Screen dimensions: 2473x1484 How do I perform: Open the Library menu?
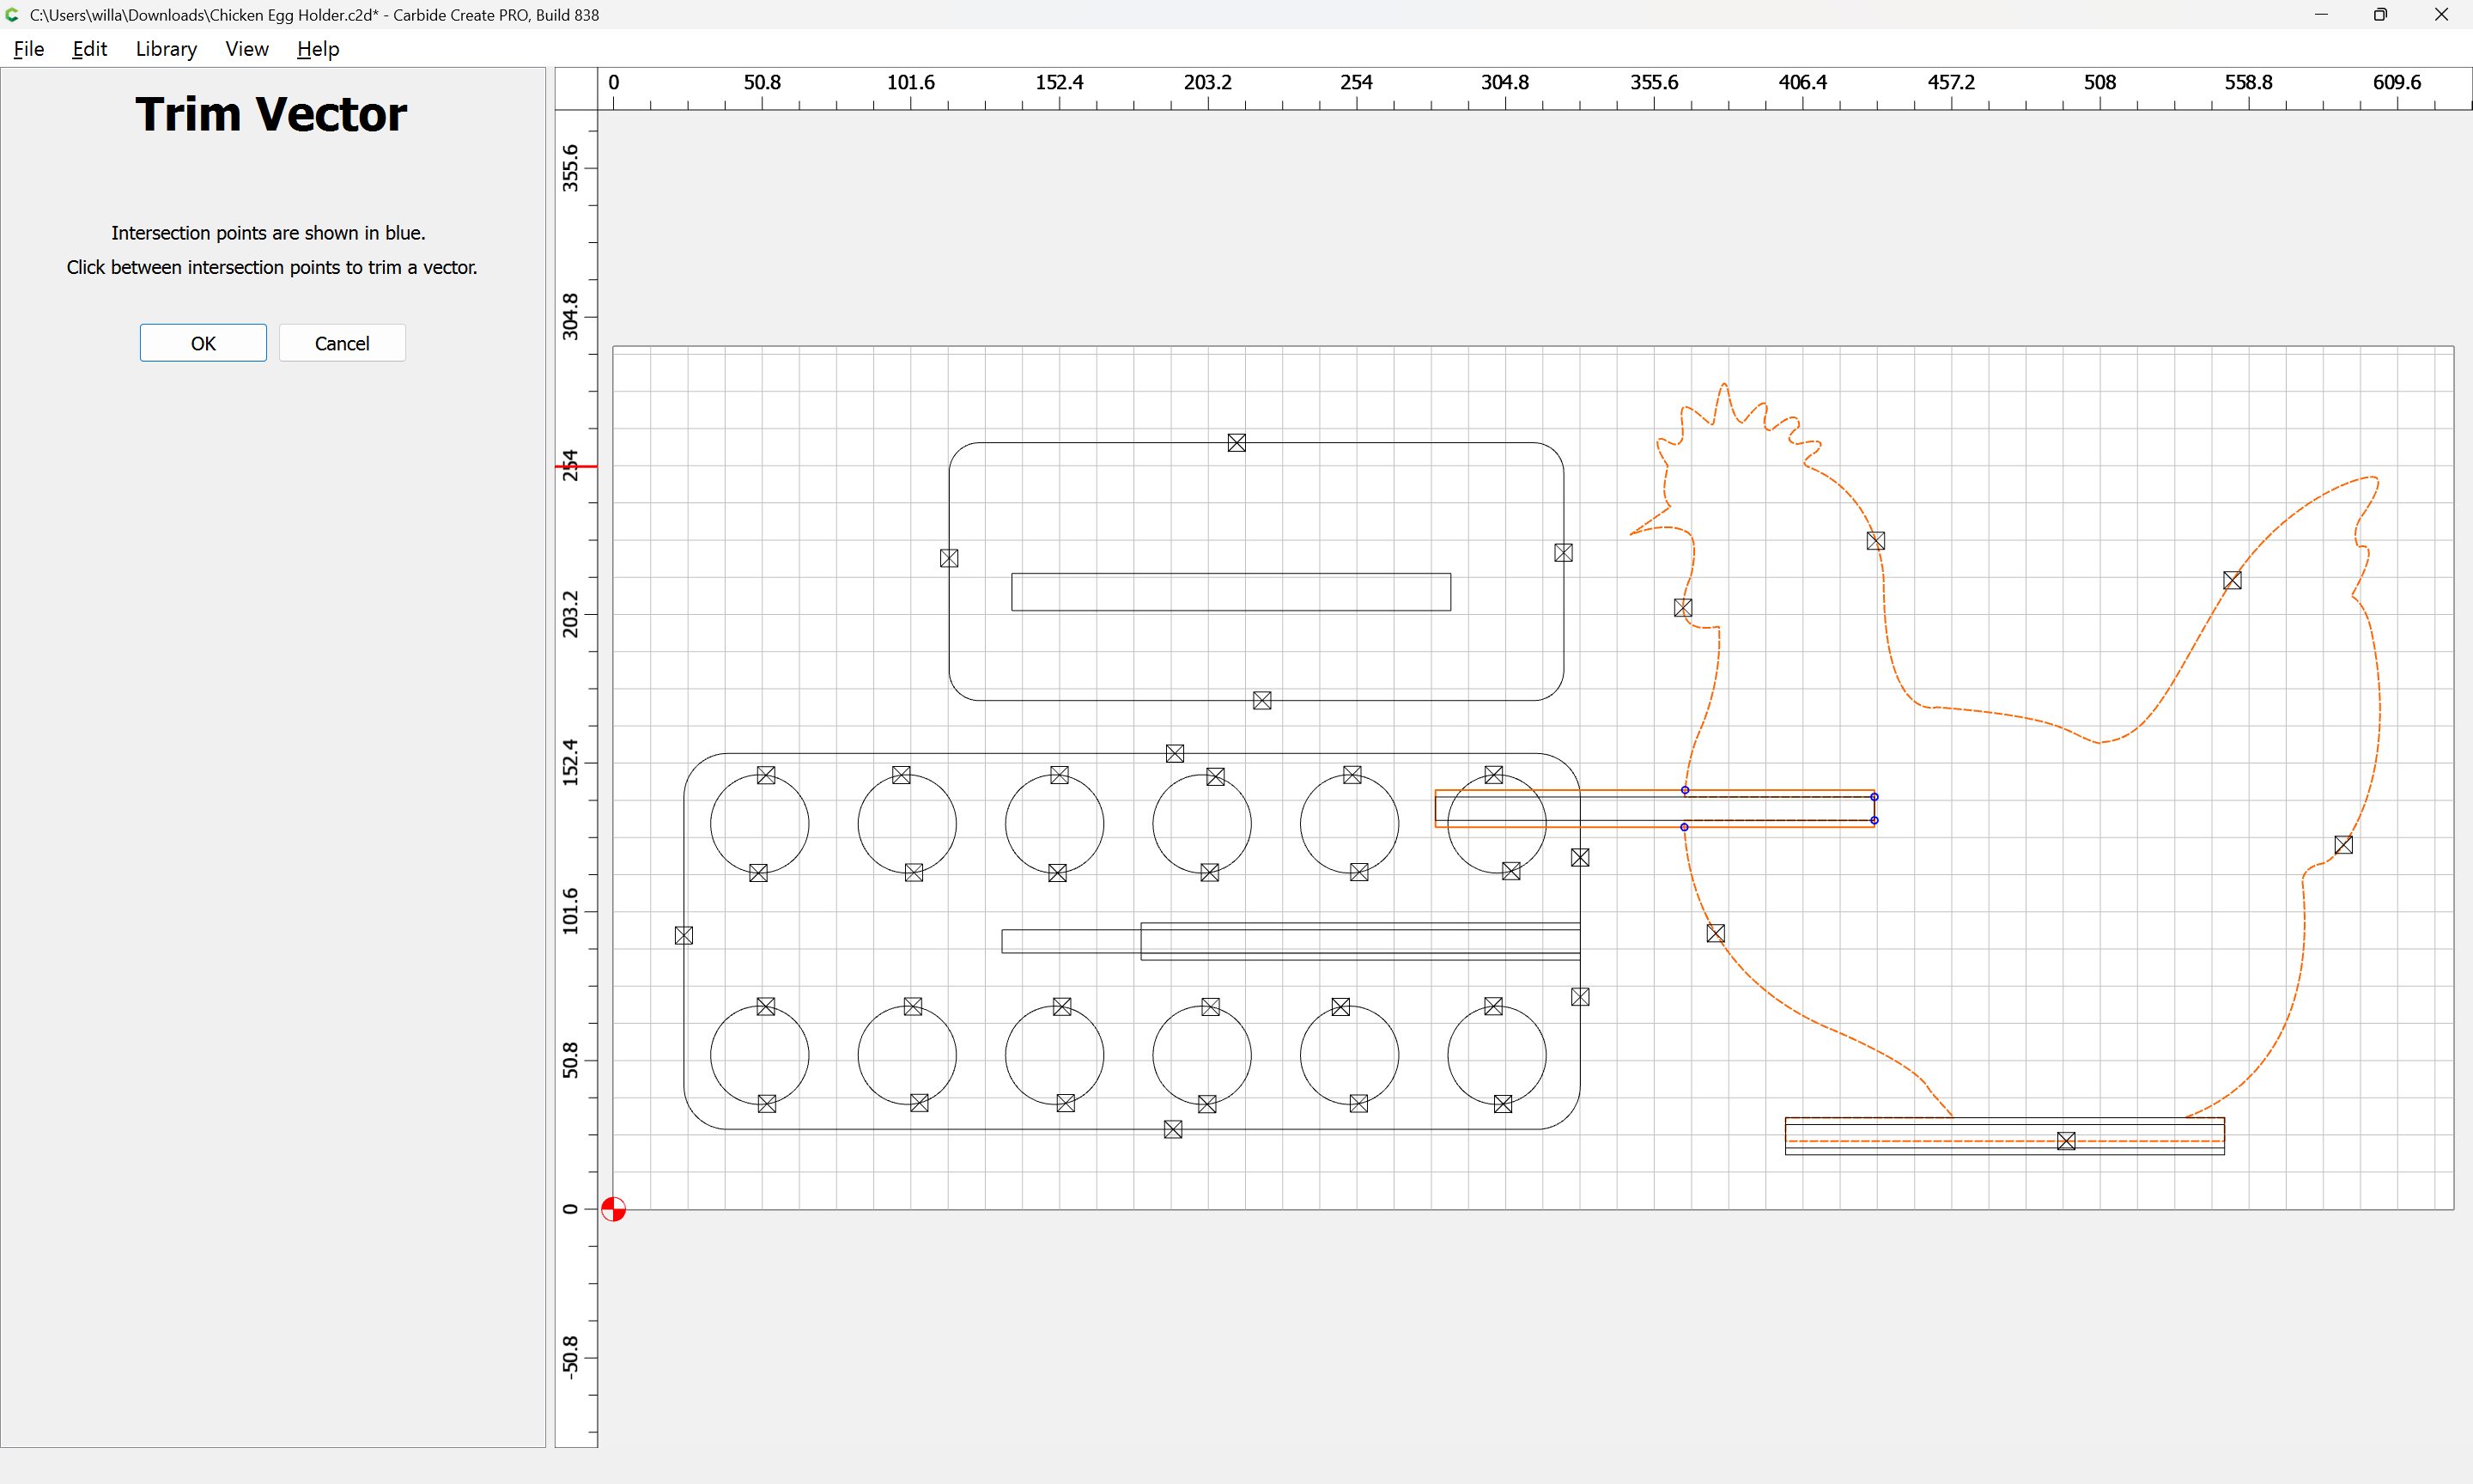click(x=166, y=49)
